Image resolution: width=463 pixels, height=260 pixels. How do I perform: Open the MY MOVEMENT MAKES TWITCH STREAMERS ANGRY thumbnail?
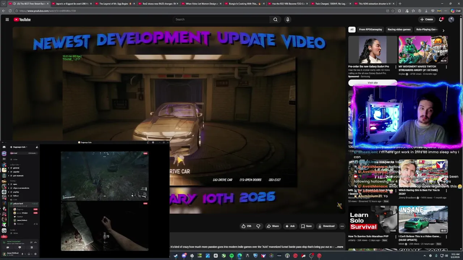pos(423,49)
